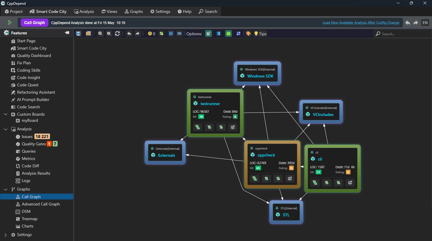The image size is (432, 241).
Task: Navigate forward using the header arrow
Action: click(x=416, y=23)
